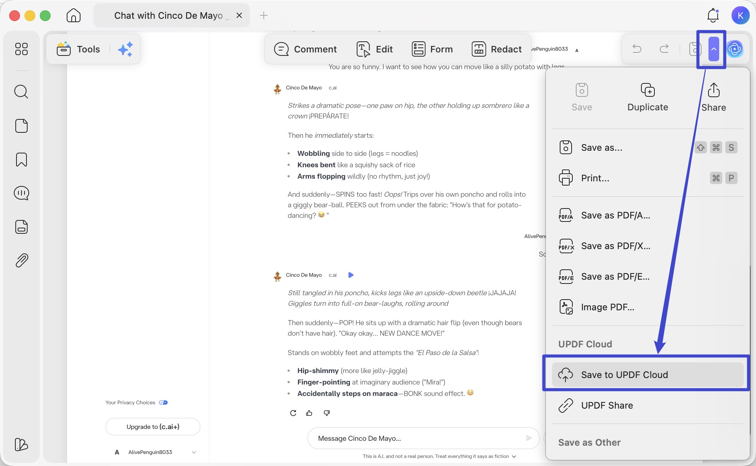Viewport: 756px width, 466px height.
Task: Click the layers icon at sidebar bottom
Action: (x=21, y=445)
